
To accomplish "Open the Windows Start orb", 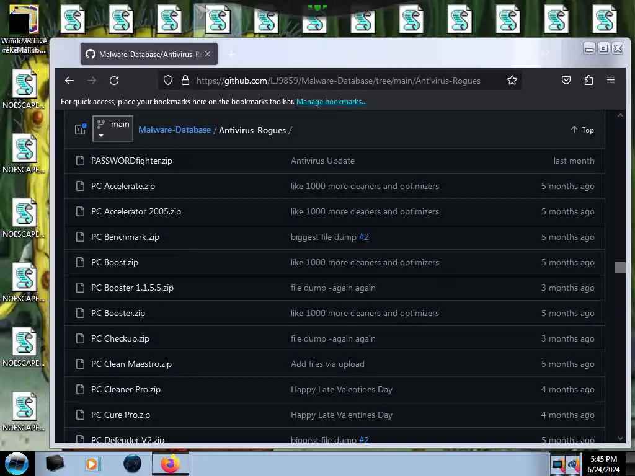I will click(x=17, y=464).
